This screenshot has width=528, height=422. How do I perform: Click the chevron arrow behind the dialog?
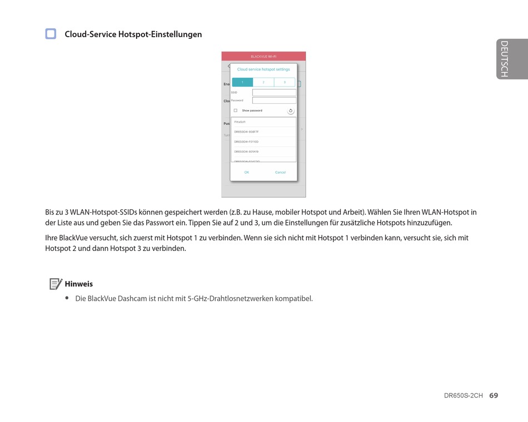click(302, 129)
